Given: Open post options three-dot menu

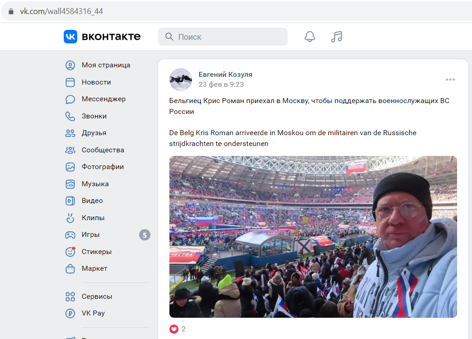Looking at the screenshot, I should (x=450, y=80).
